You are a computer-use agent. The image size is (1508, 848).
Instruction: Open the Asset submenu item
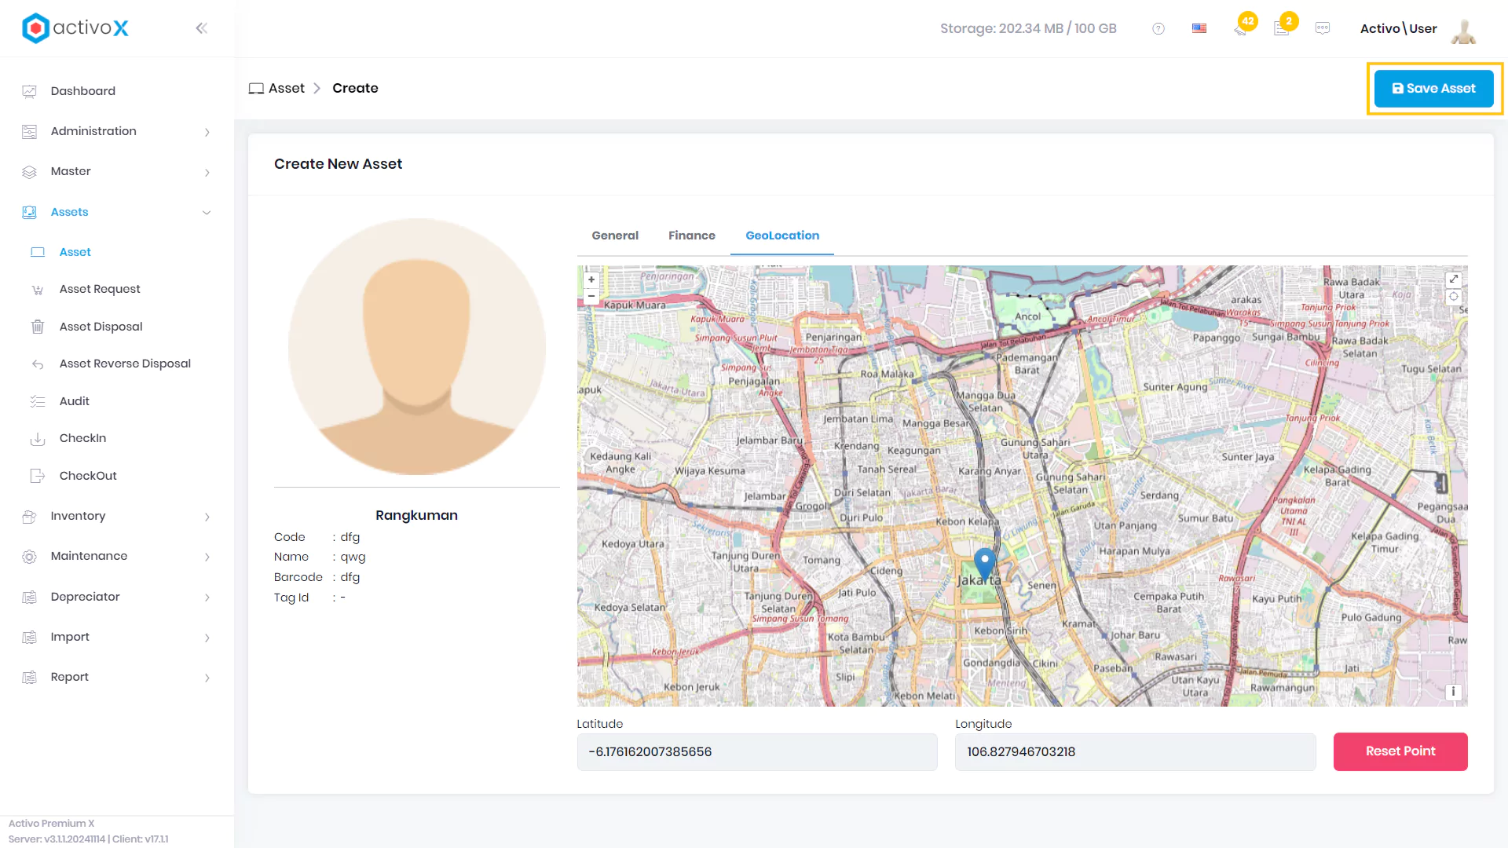coord(75,252)
